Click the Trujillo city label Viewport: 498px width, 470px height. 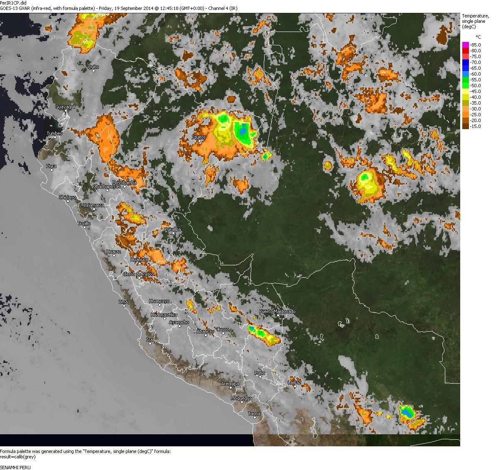tap(84, 223)
